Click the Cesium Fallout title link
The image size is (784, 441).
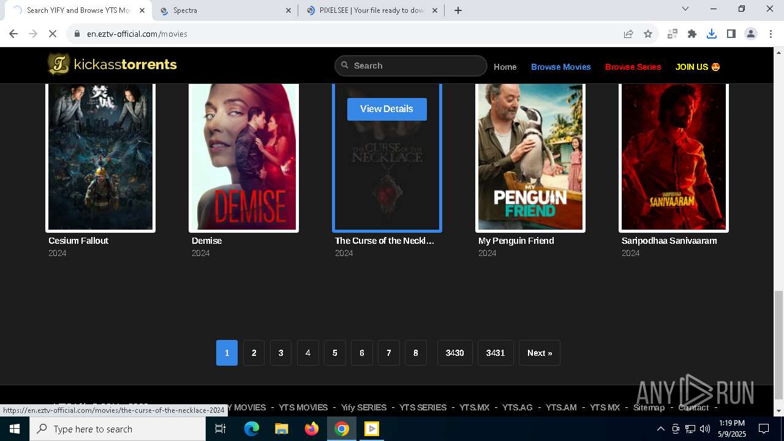(78, 241)
